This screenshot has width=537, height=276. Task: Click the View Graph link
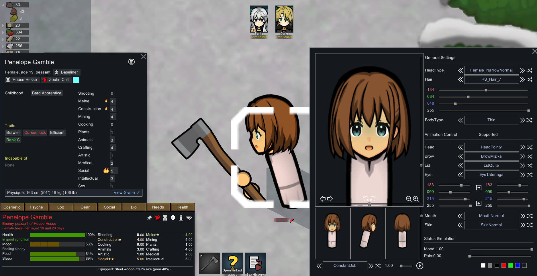click(x=127, y=193)
